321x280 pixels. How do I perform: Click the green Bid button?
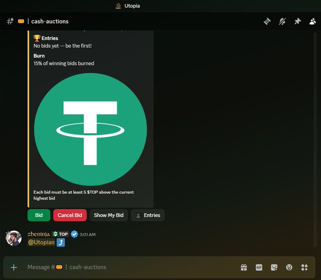tap(39, 215)
